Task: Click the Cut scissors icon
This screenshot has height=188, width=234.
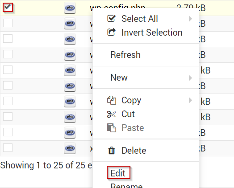Action: [112, 114]
